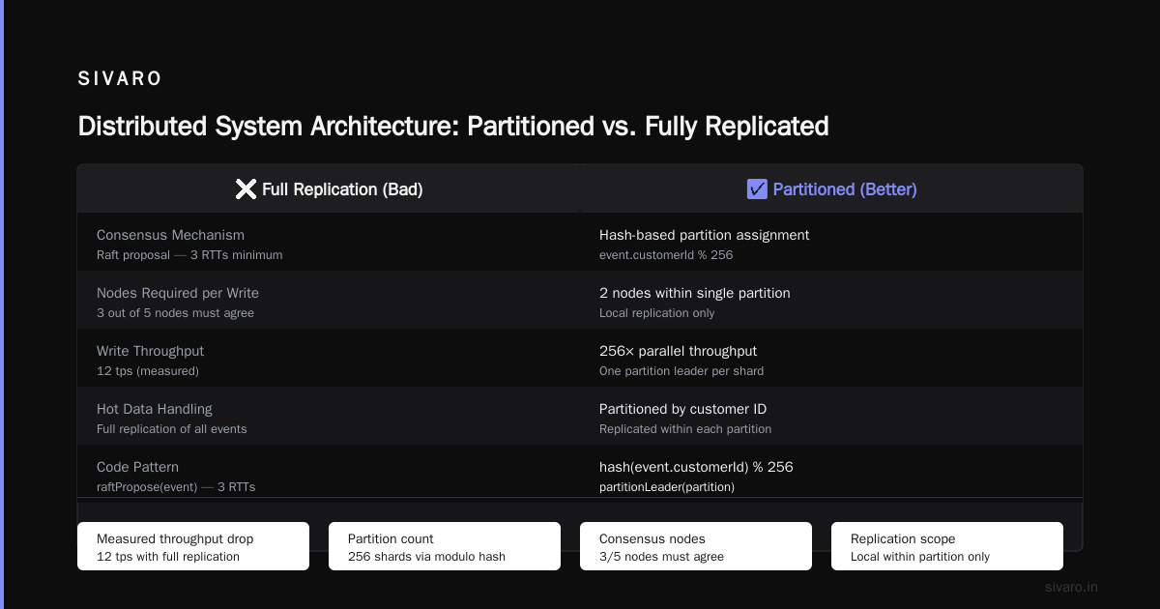Click 'Full replication of all events' text
1160x609 pixels.
coord(171,429)
